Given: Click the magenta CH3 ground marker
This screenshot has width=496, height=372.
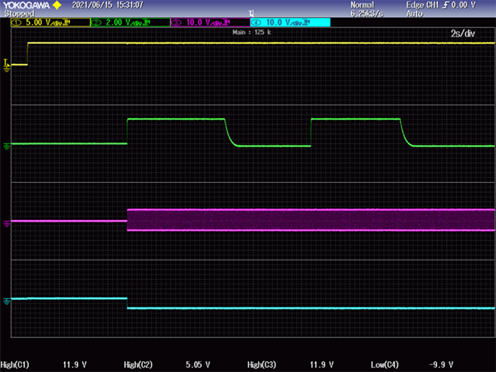Looking at the screenshot, I should coord(7,224).
